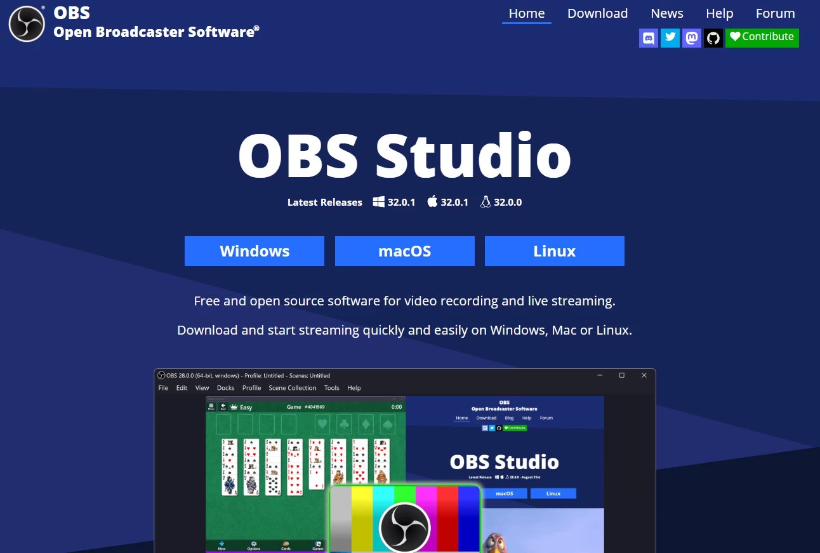This screenshot has height=553, width=820.
Task: Click the Windows version number 32.0.1
Action: (x=400, y=201)
